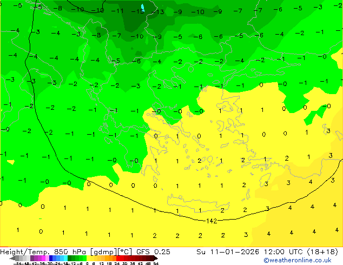Click the -13 temperature value

pyautogui.click(x=158, y=12)
